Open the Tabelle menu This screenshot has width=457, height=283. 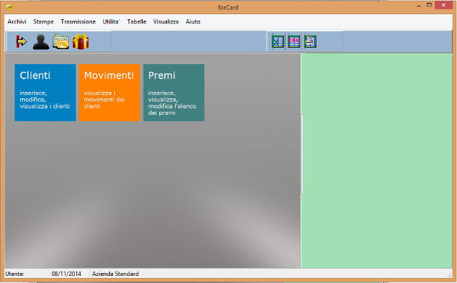pos(136,21)
